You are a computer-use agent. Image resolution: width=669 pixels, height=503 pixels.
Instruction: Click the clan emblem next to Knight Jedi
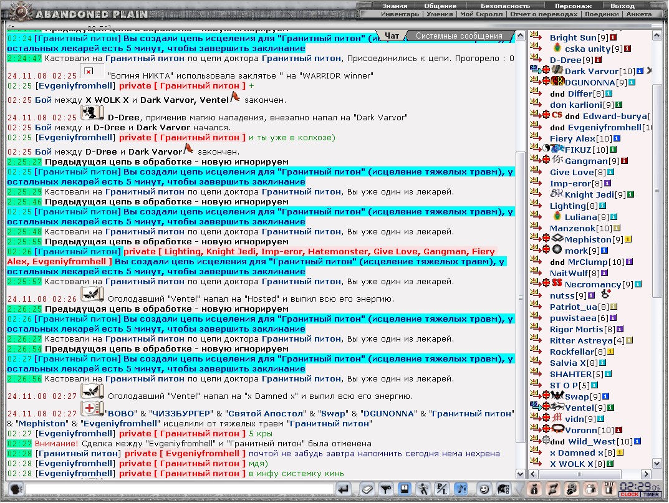557,194
